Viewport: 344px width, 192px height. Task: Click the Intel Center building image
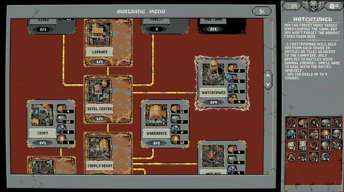coord(100,91)
